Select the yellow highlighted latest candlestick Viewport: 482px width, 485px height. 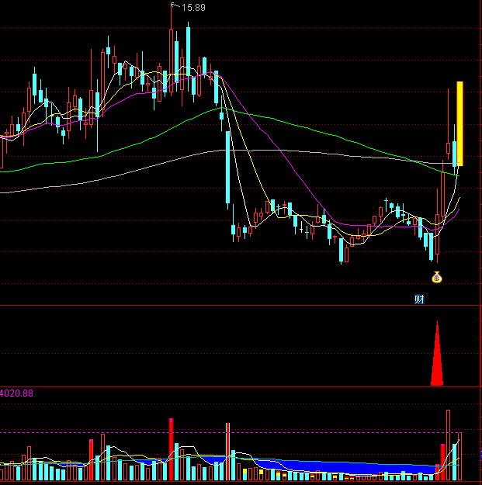[x=459, y=123]
